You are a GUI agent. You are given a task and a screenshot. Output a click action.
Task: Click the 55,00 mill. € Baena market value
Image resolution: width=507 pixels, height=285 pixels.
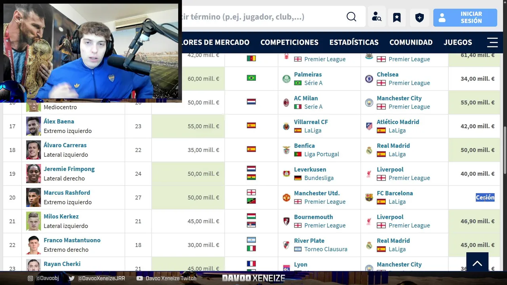[203, 126]
